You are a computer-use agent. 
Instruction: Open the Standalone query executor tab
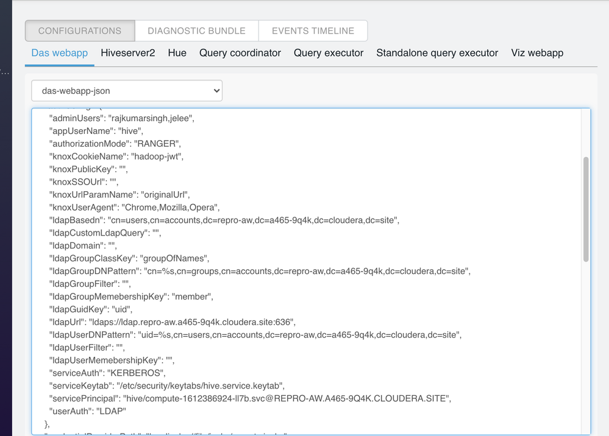(x=437, y=53)
